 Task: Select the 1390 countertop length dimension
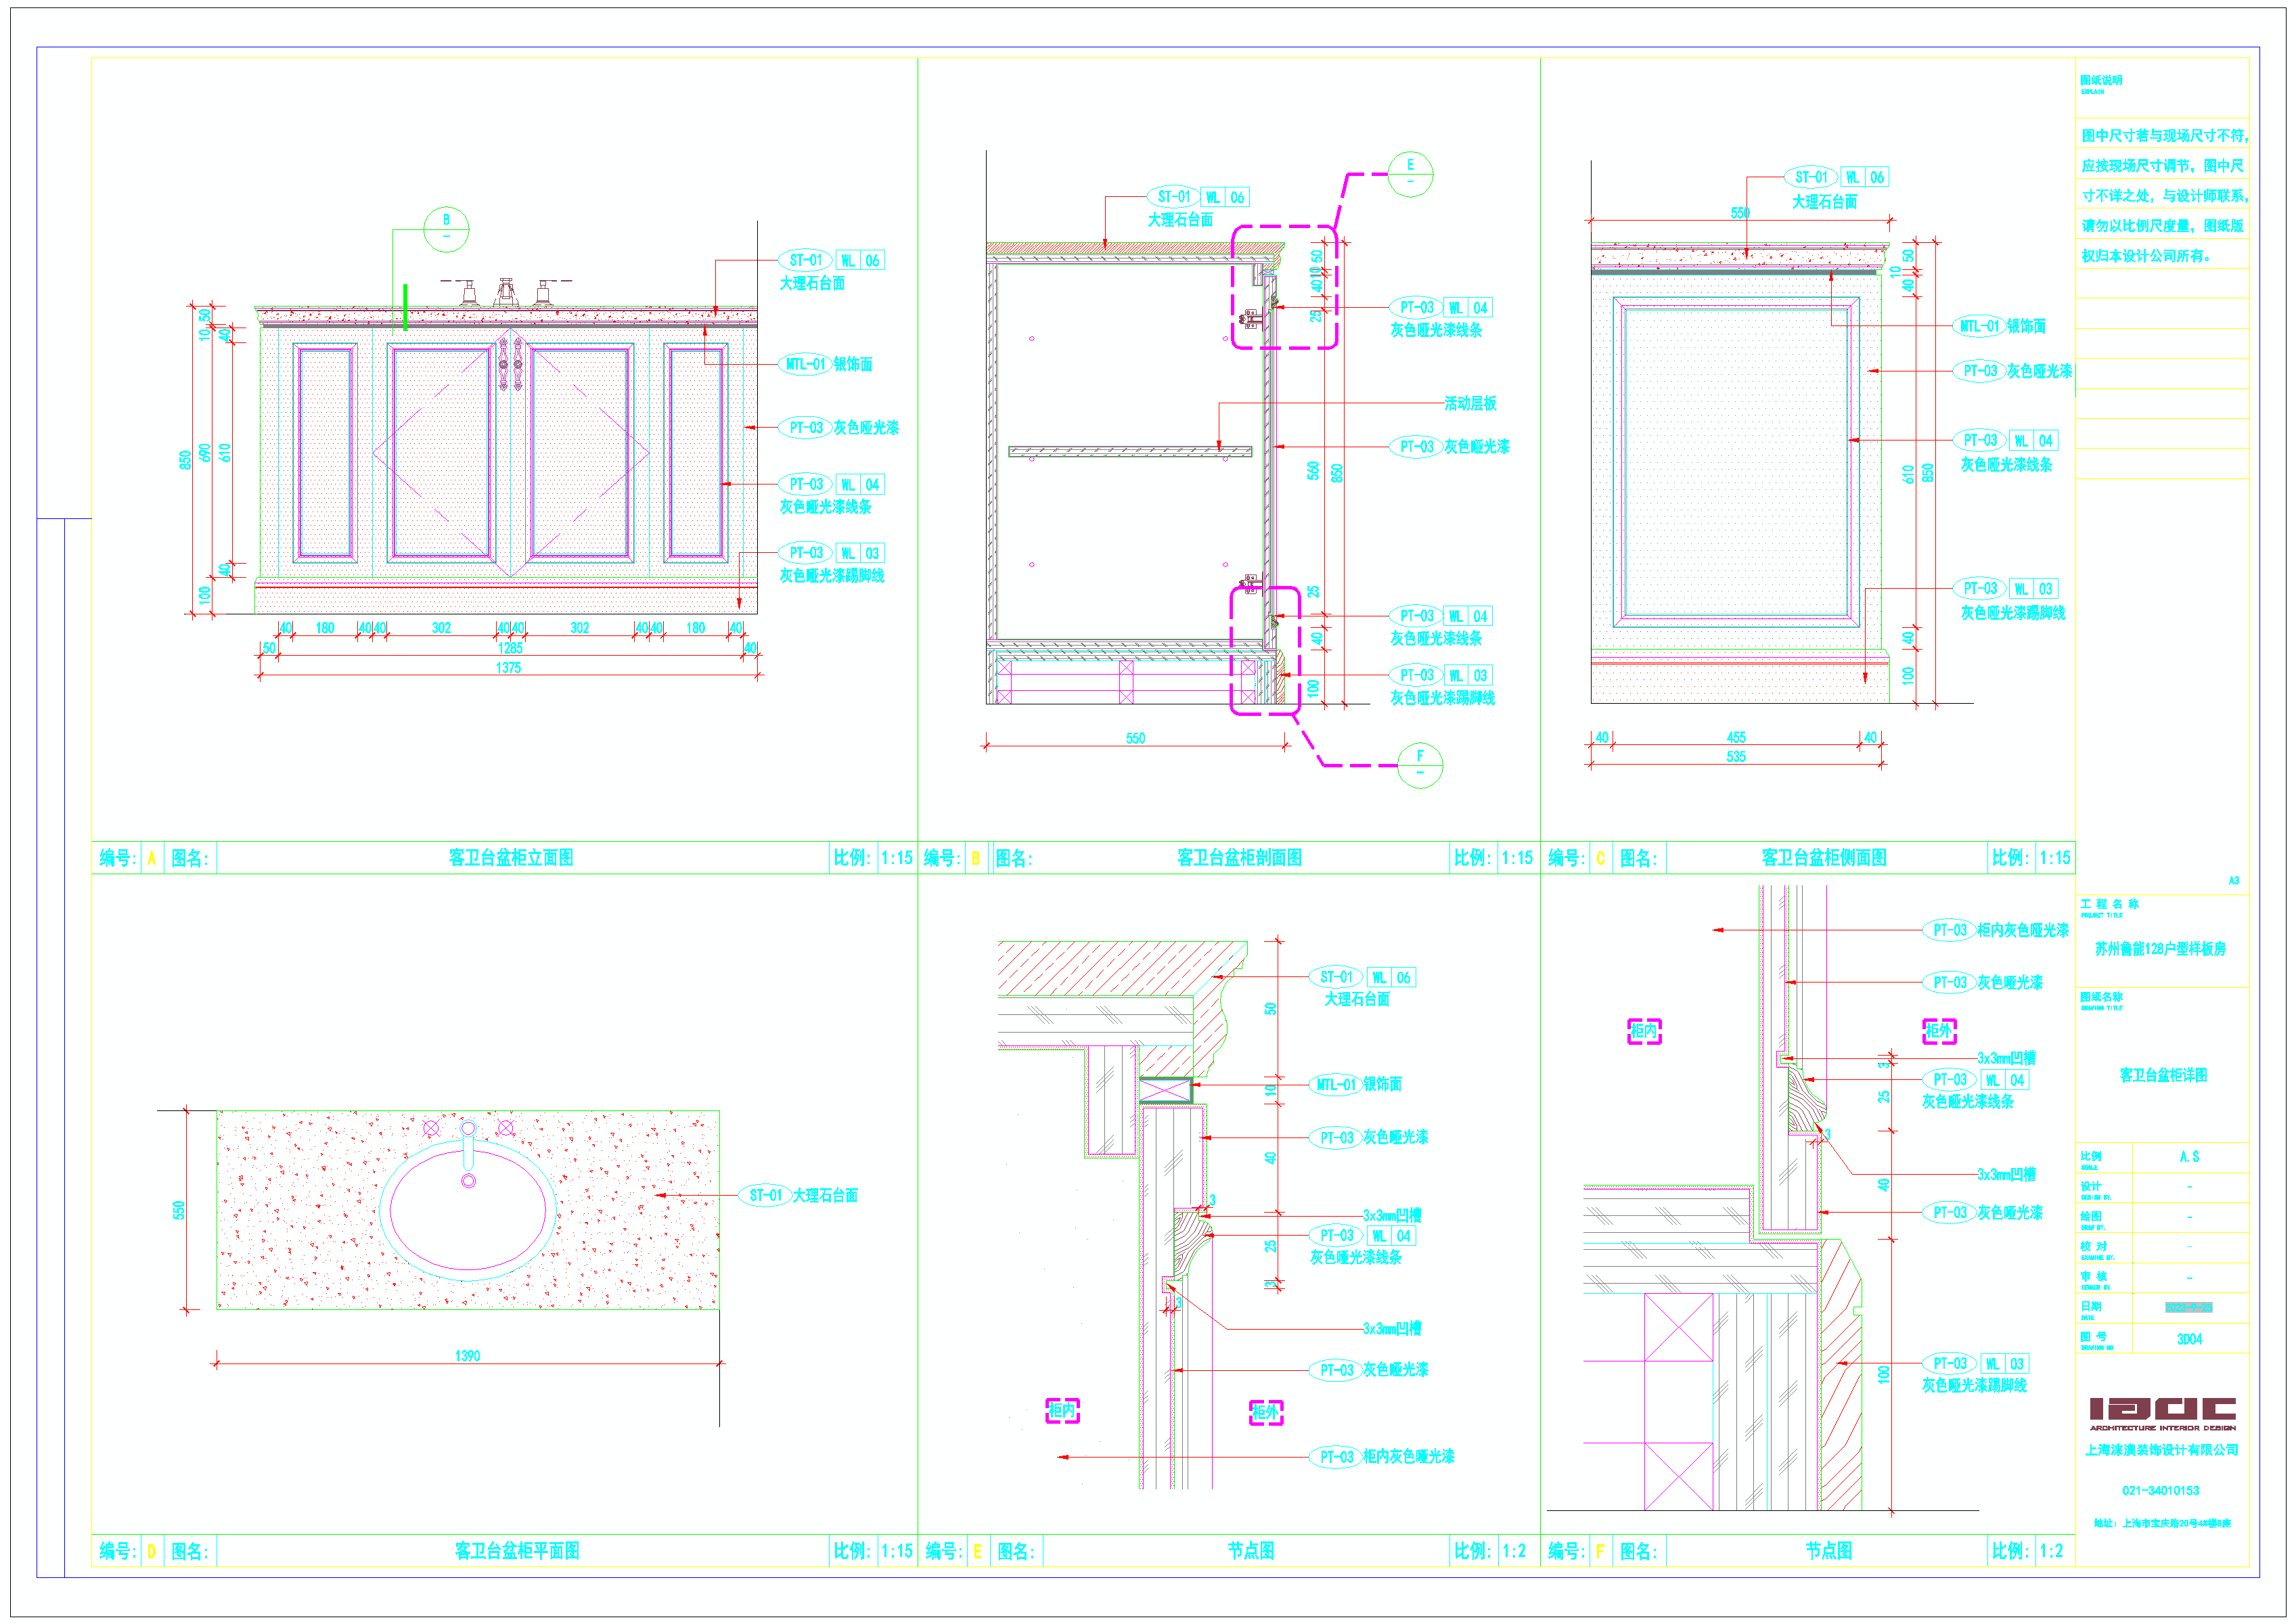coord(467,1356)
